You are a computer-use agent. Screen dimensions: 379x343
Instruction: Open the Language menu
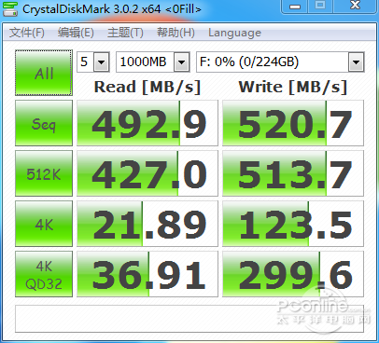coord(234,33)
